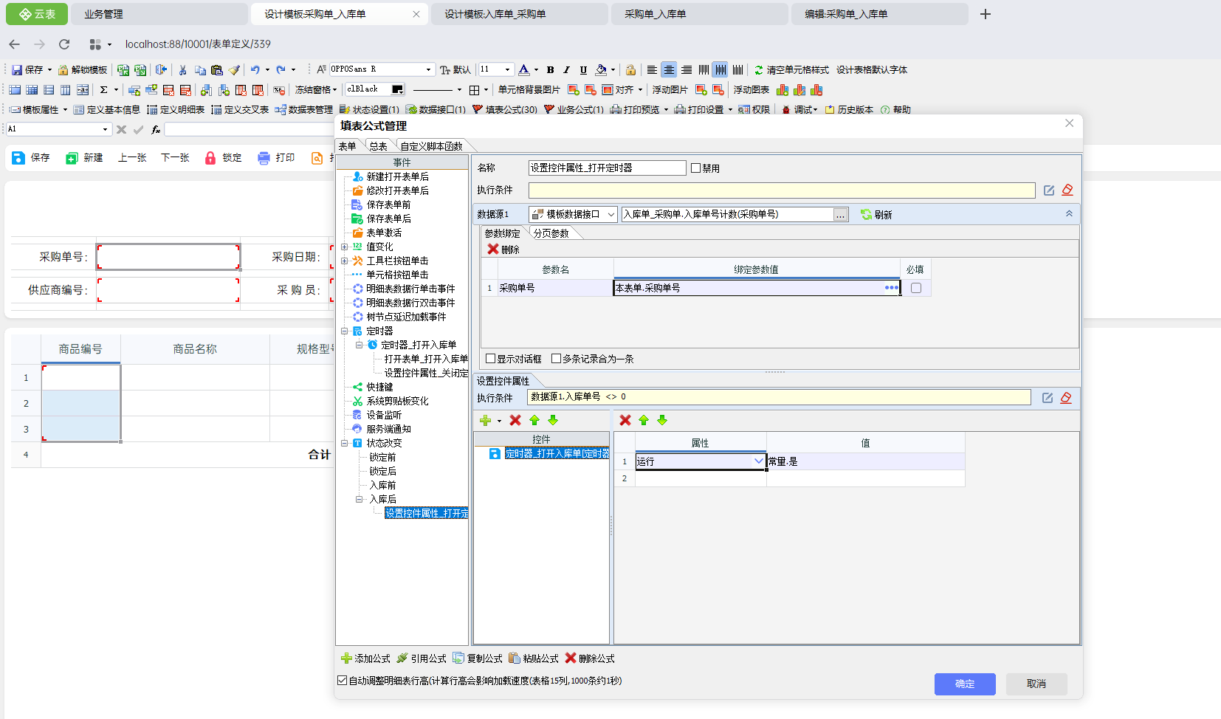
Task: Click the browser reload icon
Action: [64, 44]
